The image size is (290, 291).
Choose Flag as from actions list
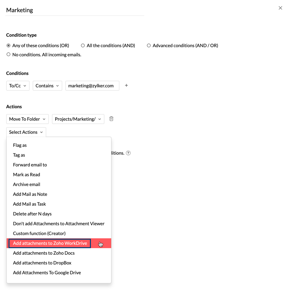click(x=59, y=145)
